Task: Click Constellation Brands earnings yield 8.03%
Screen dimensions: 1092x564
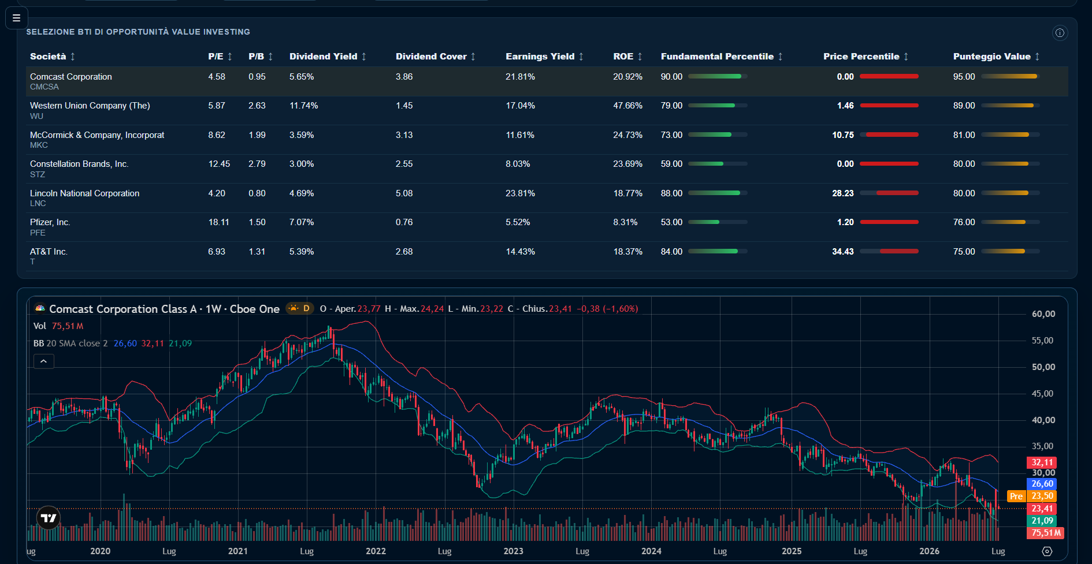Action: coord(518,164)
